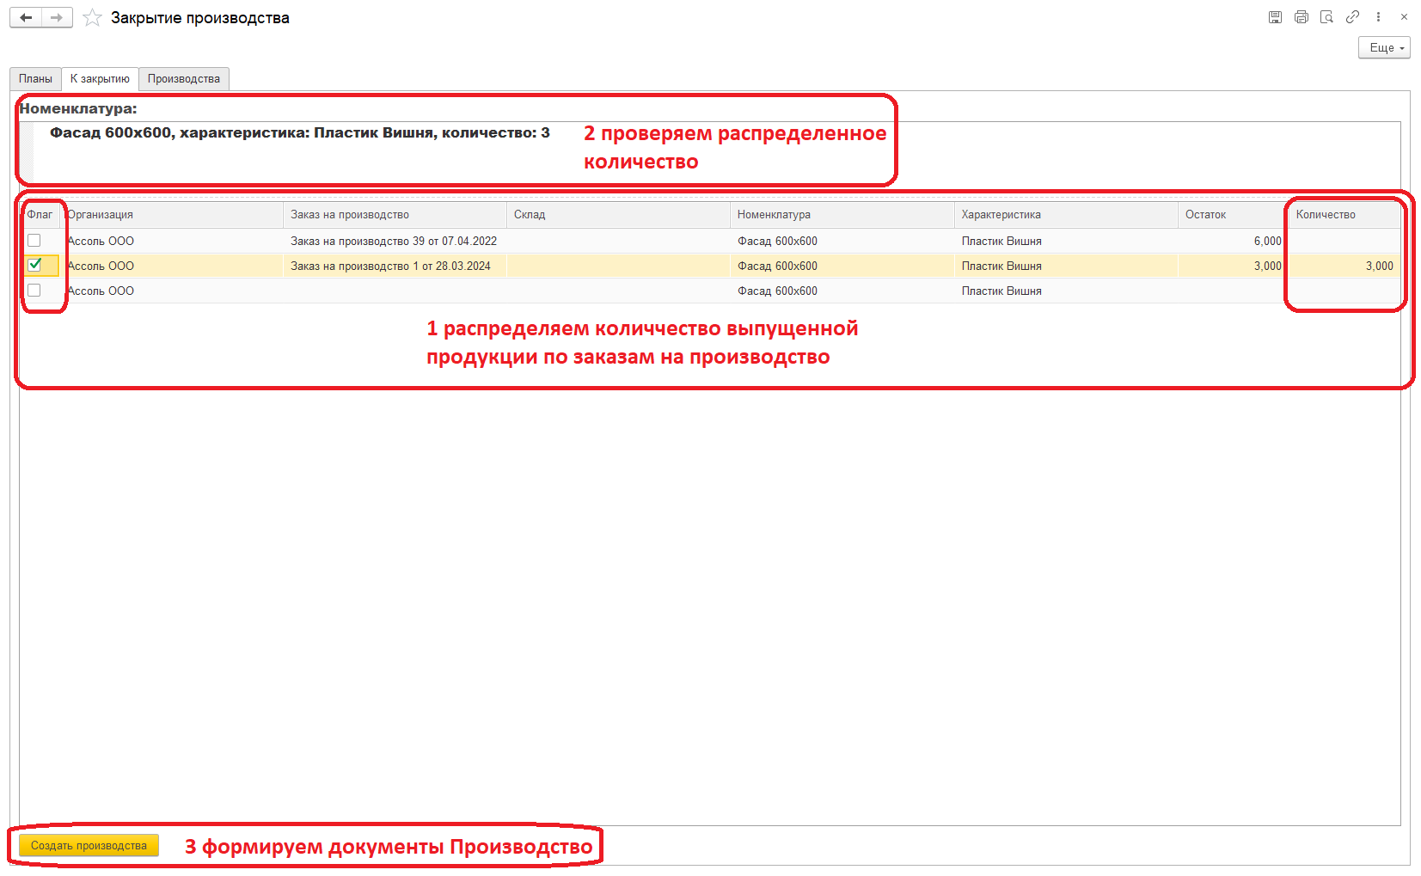The width and height of the screenshot is (1421, 876).
Task: Switch to the Планы tab
Action: tap(35, 79)
